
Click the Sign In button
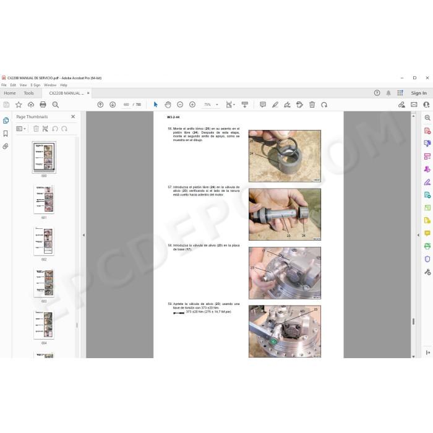[419, 93]
